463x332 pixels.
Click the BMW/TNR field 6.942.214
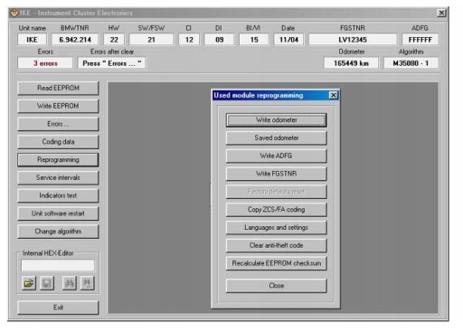(x=75, y=40)
